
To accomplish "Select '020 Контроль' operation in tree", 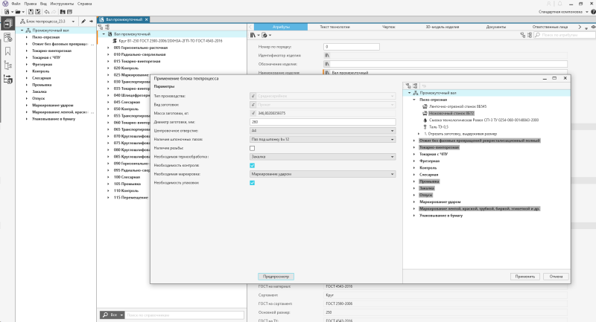I will 127,68.
